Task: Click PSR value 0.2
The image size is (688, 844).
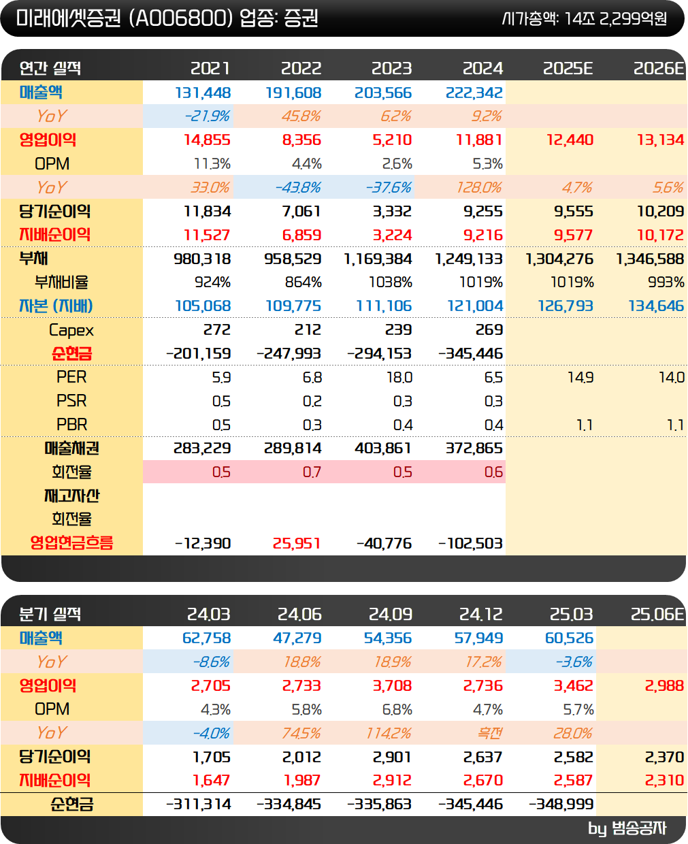Action: coord(312,402)
